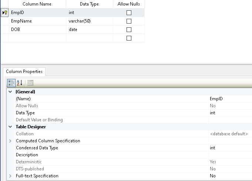This screenshot has width=252, height=181.
Task: Click the primary key row selector for EmpID
Action: click(x=4, y=13)
